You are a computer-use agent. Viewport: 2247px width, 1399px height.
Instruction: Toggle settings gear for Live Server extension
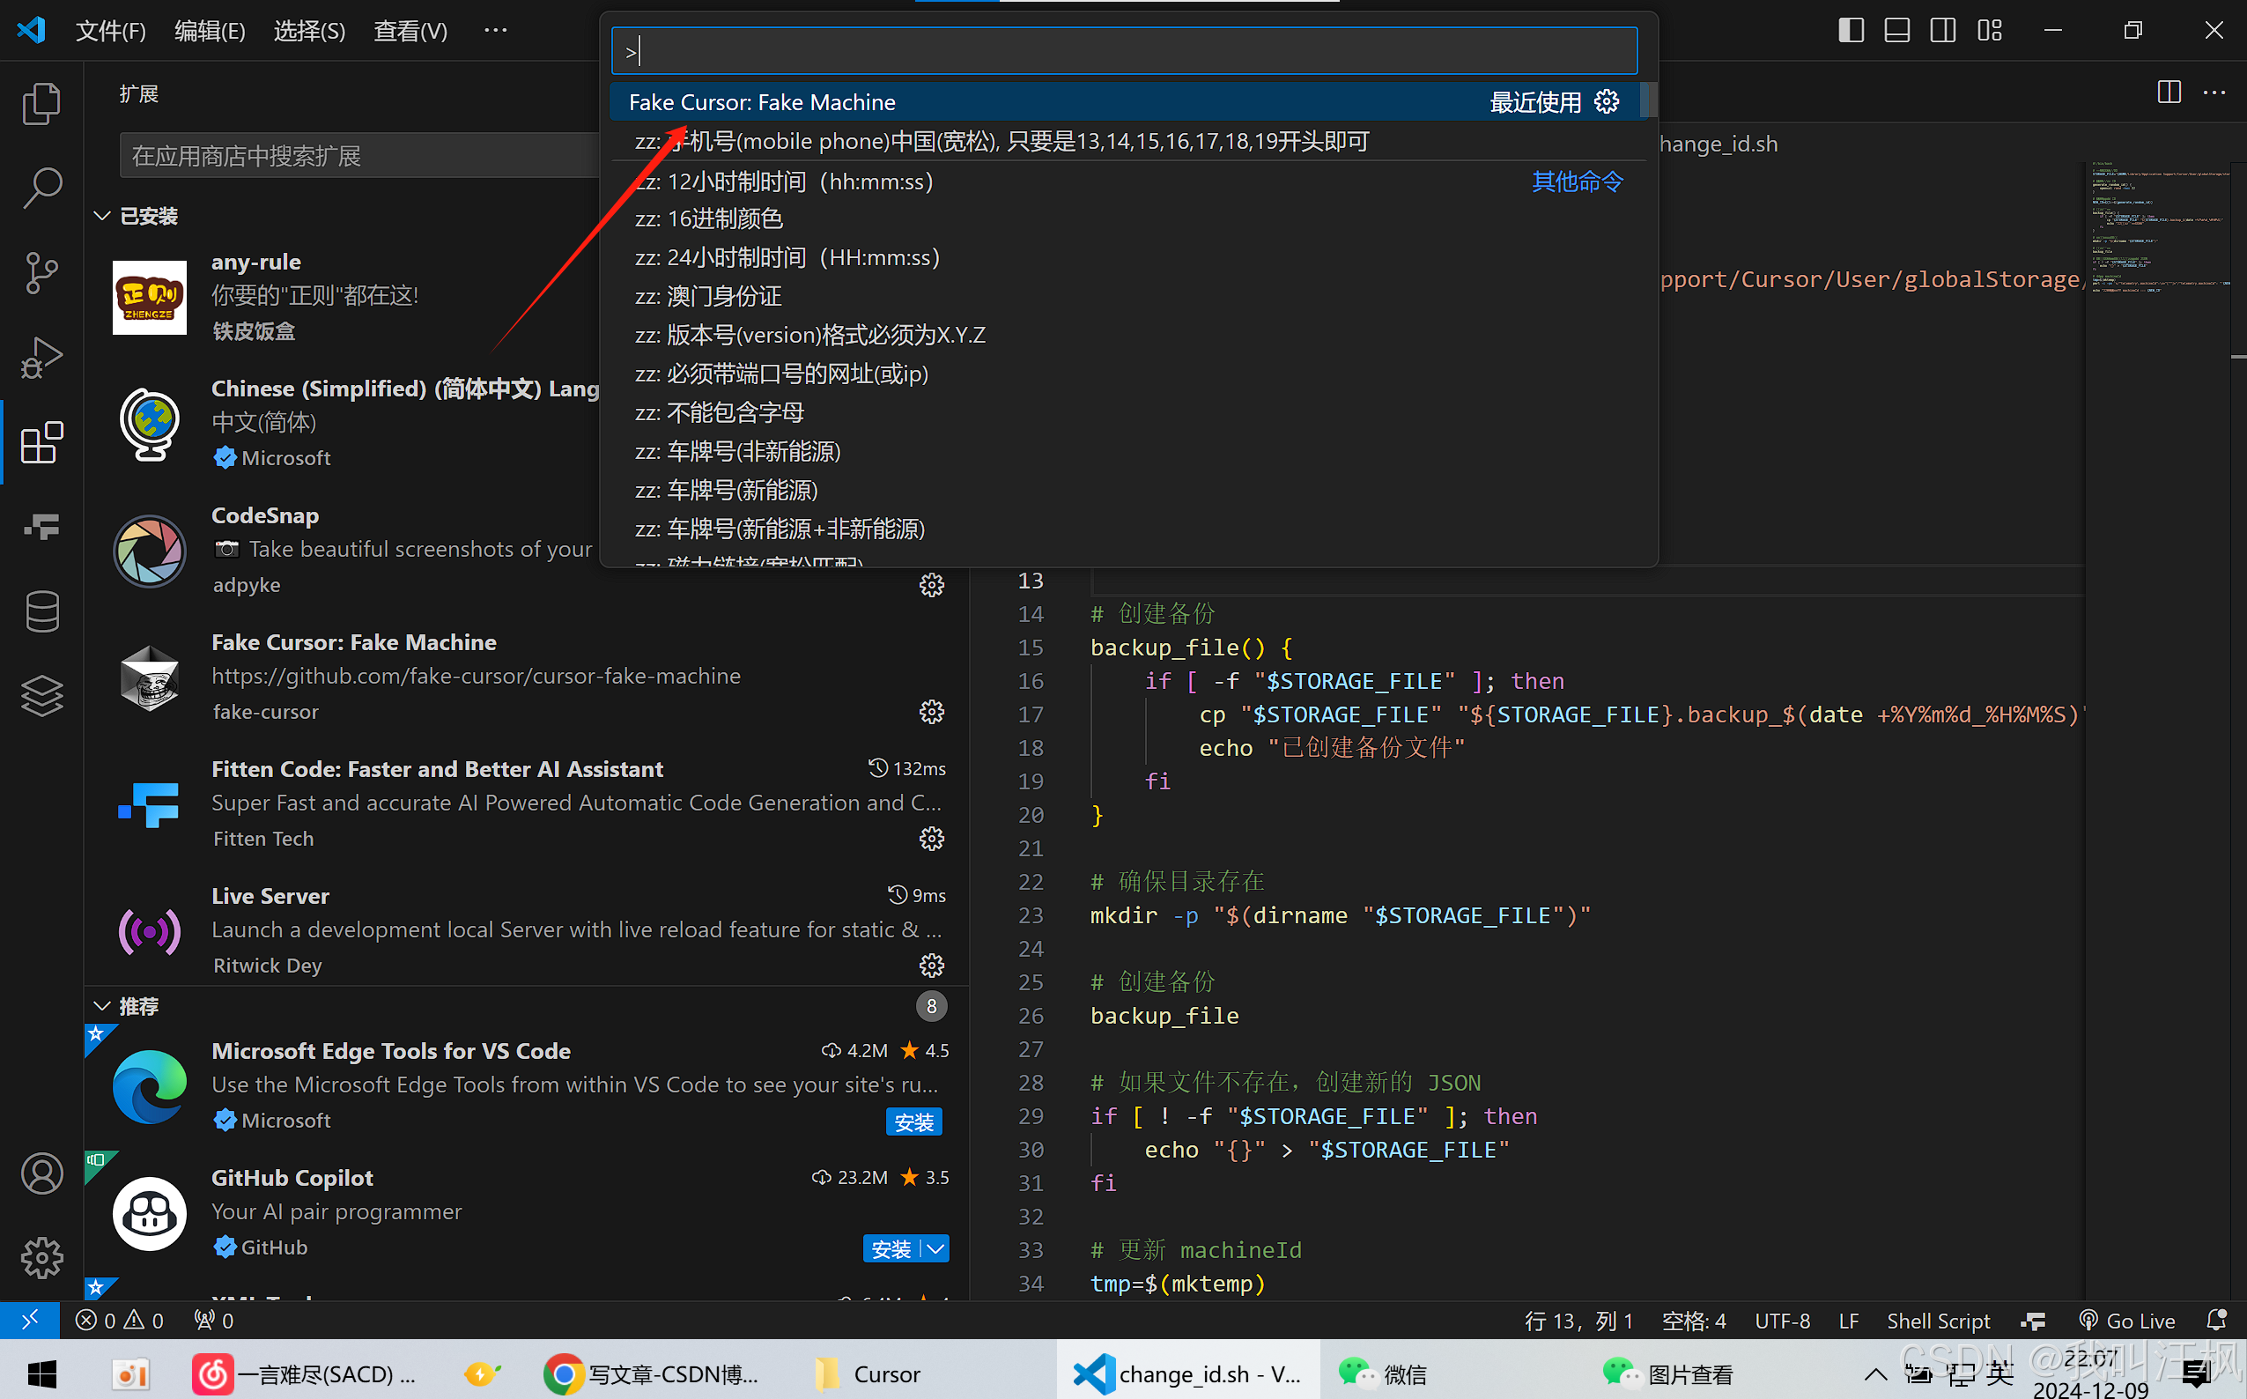click(933, 966)
